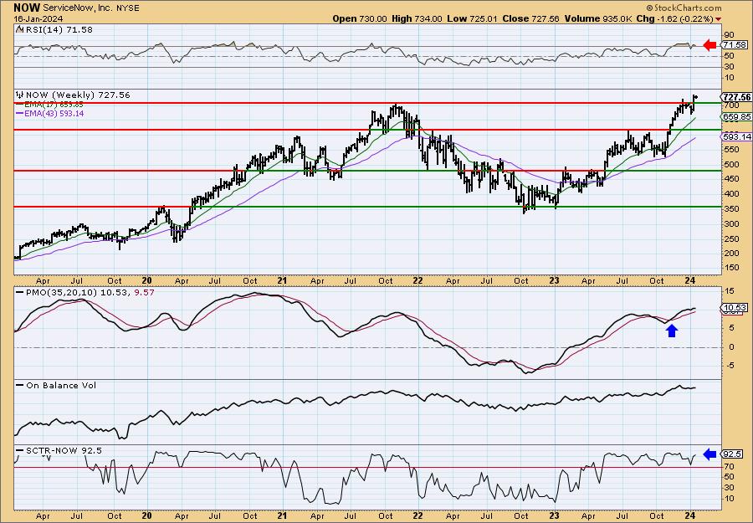Screen dimensions: 753x523
Task: Click the Open 730.00 value
Action: [360, 18]
